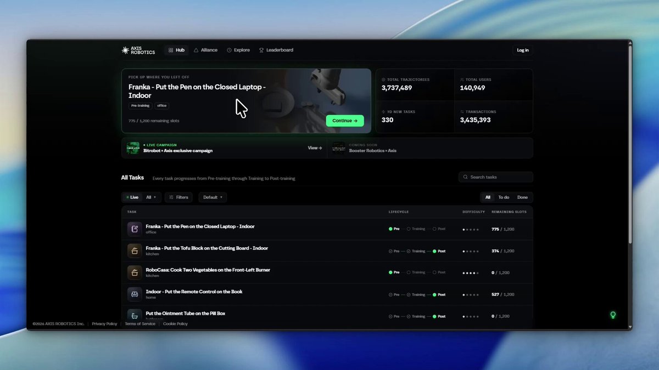Viewport: 659px width, 370px height.
Task: Continue the Franka pen task
Action: 345,121
